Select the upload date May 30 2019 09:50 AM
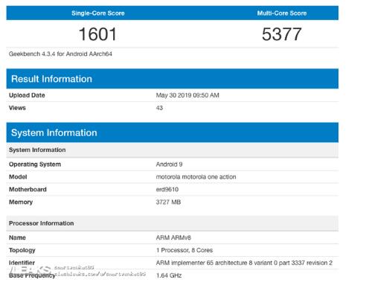The image size is (369, 291). (x=187, y=95)
